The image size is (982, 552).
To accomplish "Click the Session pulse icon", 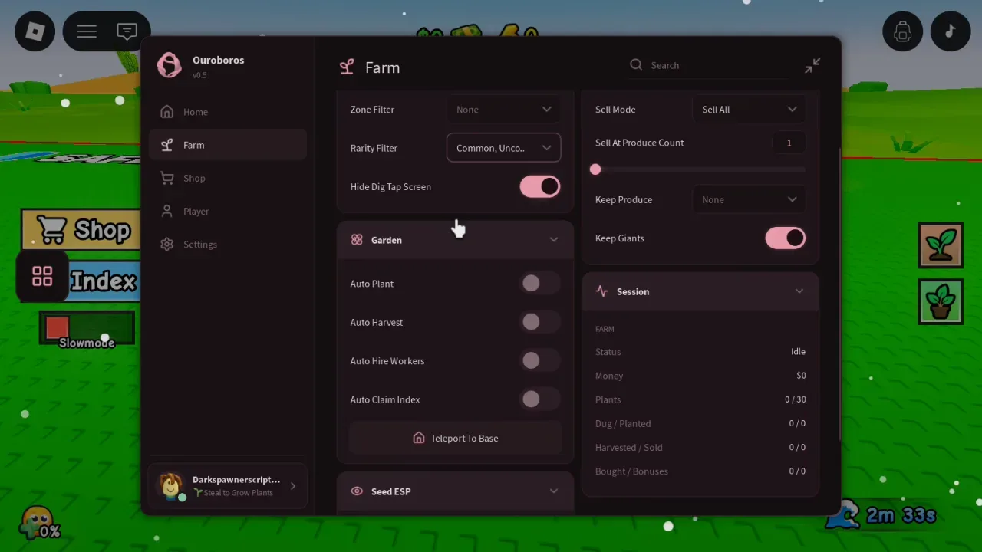I will click(601, 291).
